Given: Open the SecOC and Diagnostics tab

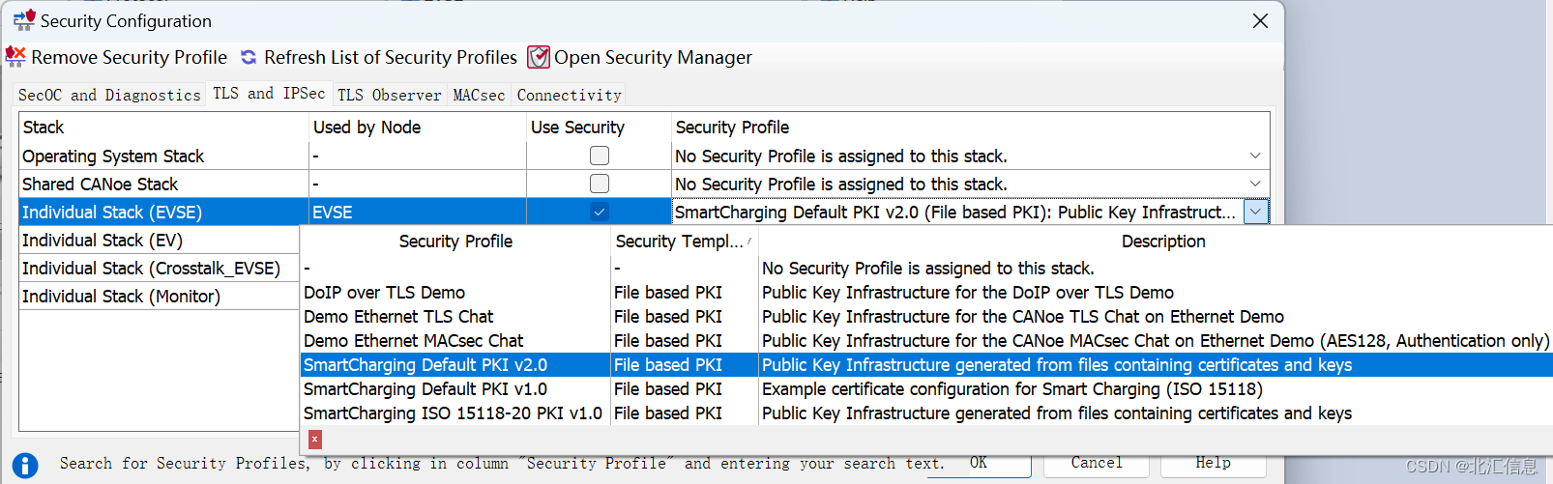Looking at the screenshot, I should pos(109,95).
